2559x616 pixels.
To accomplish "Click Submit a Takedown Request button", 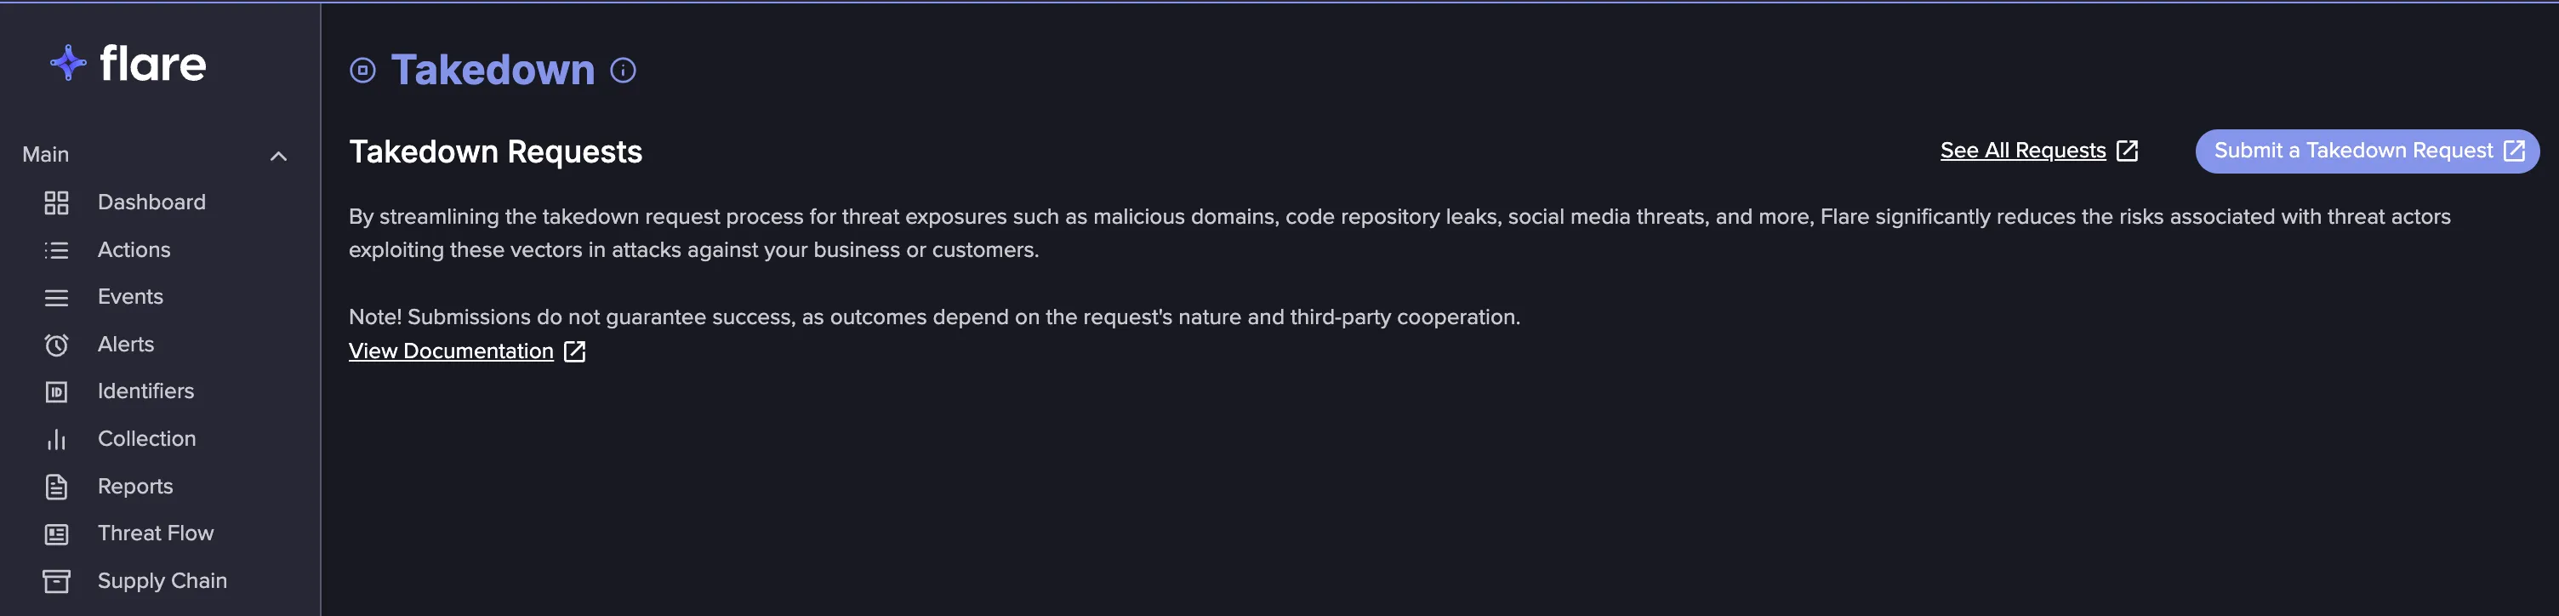I will tap(2366, 151).
